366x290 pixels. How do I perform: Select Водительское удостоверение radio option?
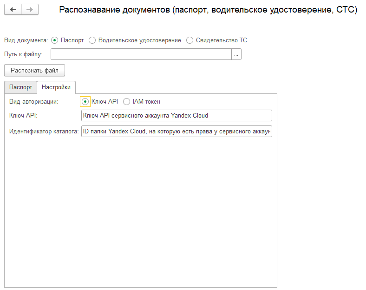coord(92,40)
